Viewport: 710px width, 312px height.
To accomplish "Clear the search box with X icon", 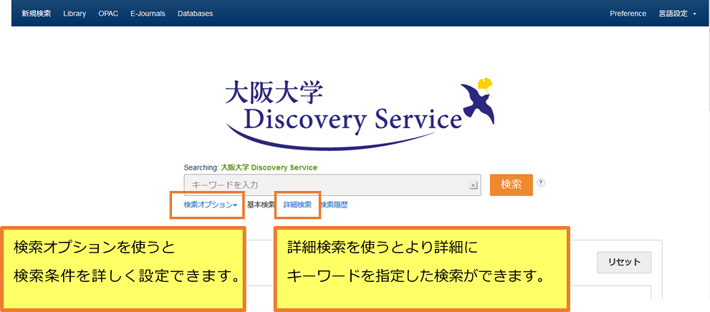I will [473, 185].
